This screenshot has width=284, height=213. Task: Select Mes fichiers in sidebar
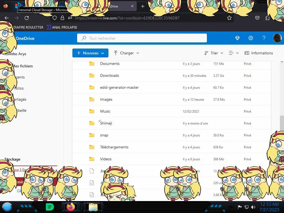coord(23,66)
